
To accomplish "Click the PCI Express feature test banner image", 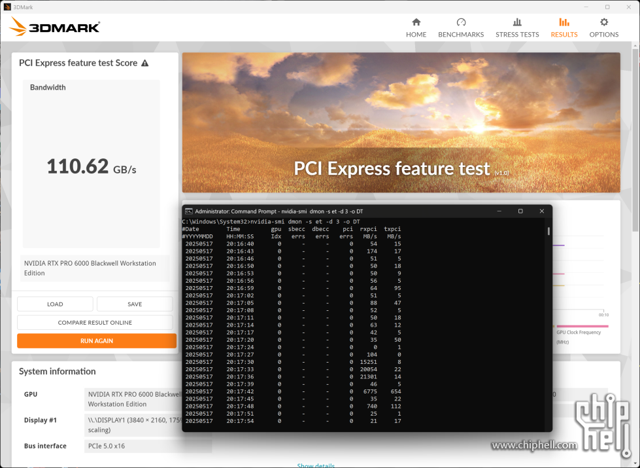I will [x=401, y=122].
